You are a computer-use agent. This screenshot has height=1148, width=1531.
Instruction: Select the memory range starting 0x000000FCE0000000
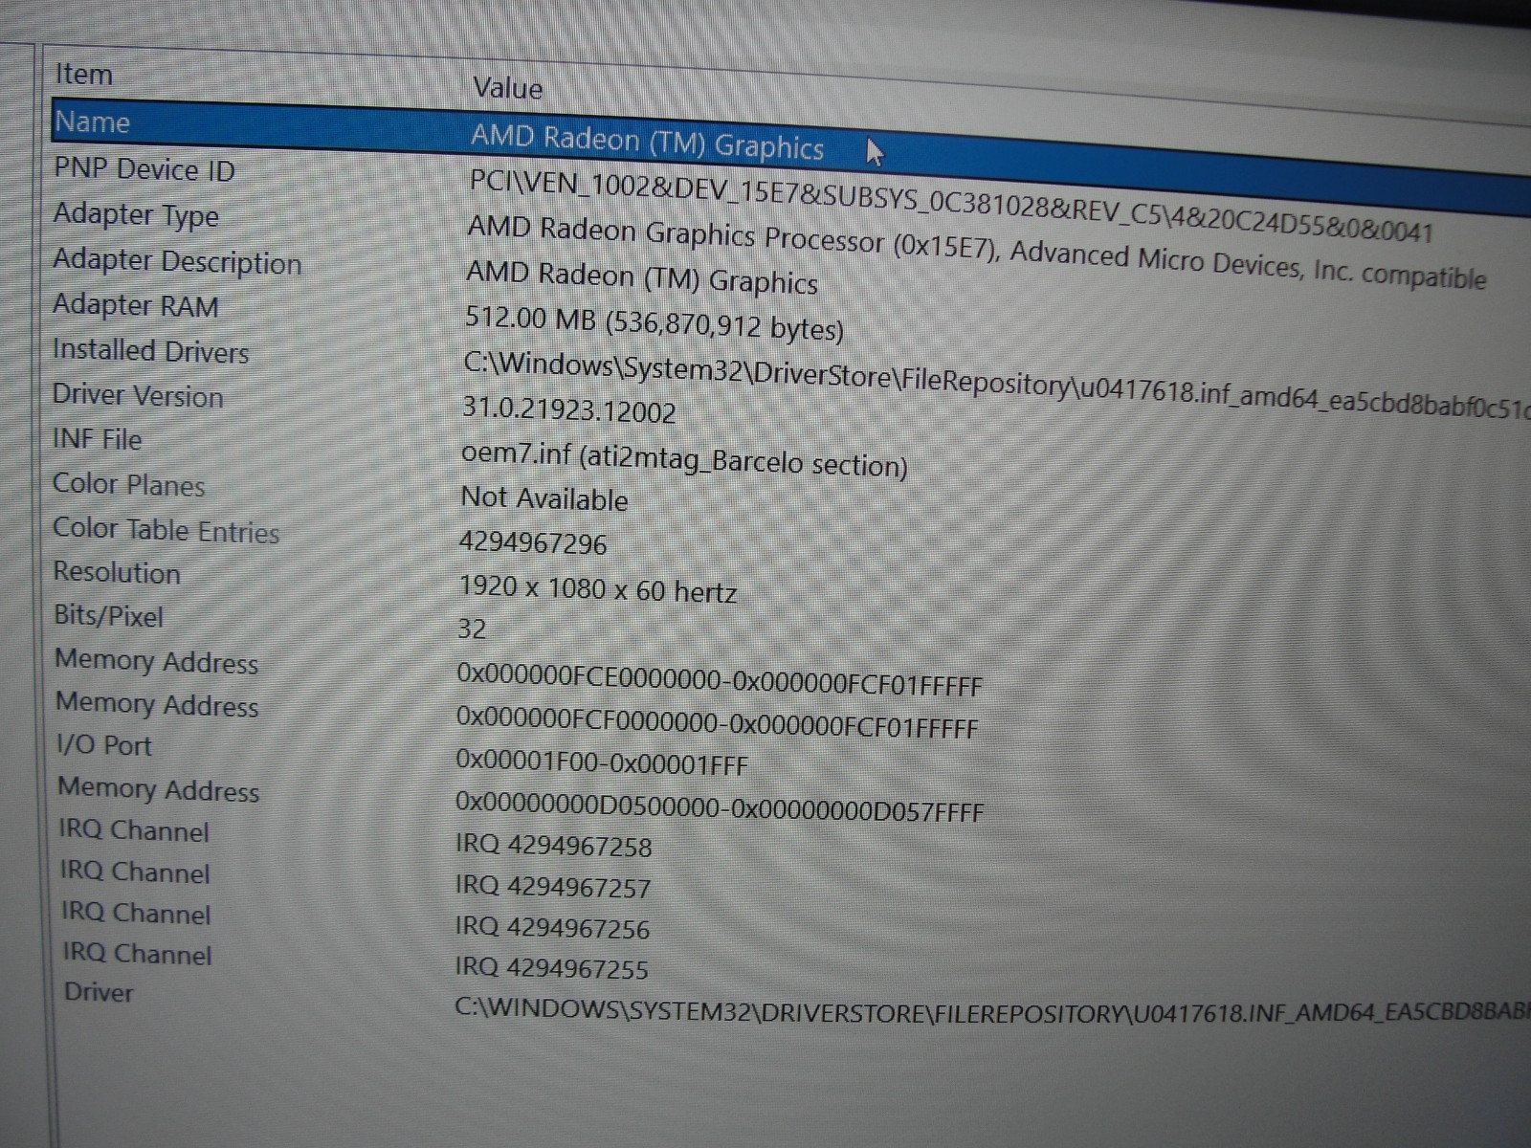[x=720, y=679]
